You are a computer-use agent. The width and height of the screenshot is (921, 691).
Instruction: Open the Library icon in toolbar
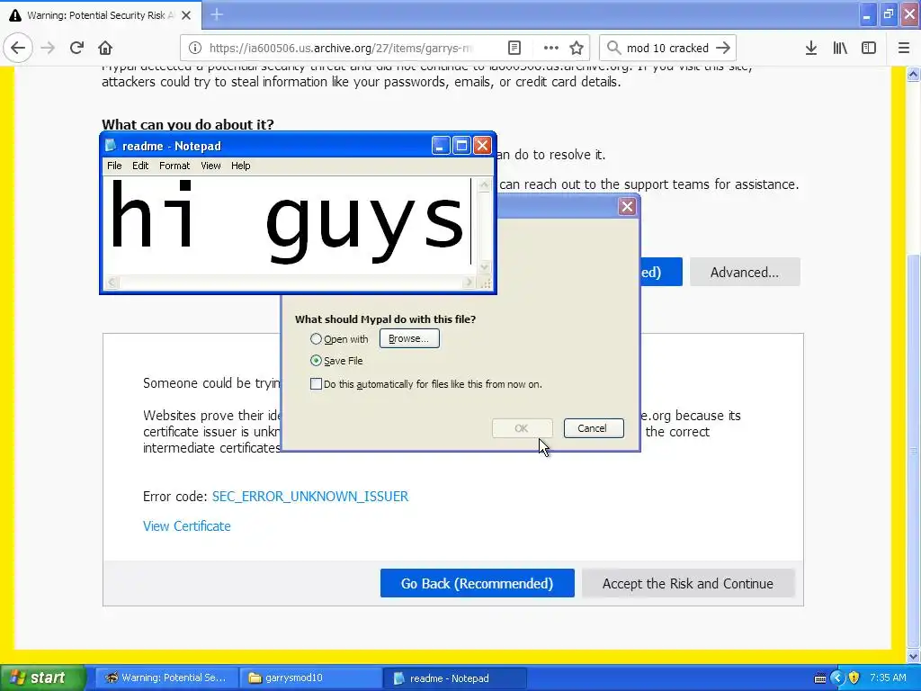(x=840, y=48)
